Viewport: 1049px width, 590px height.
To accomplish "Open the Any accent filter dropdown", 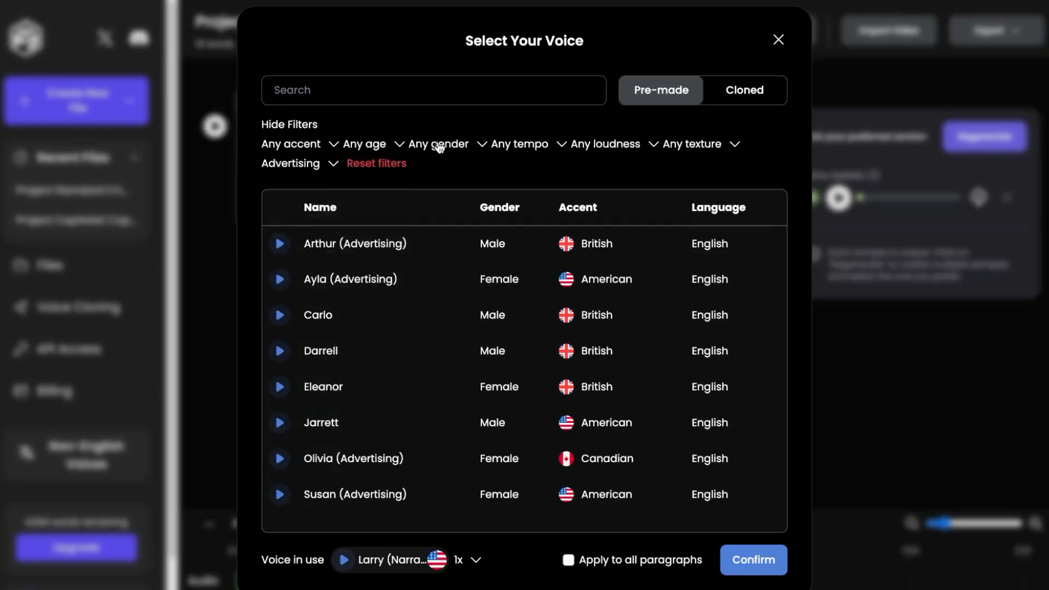I will pos(300,144).
